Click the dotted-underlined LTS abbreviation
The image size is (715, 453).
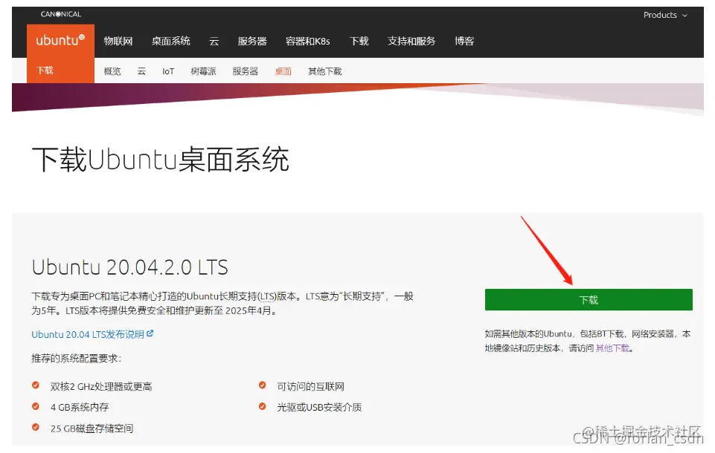(268, 296)
